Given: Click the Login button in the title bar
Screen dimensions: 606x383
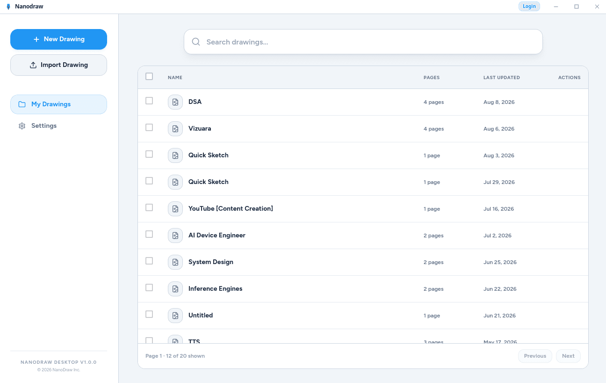Looking at the screenshot, I should point(529,7).
